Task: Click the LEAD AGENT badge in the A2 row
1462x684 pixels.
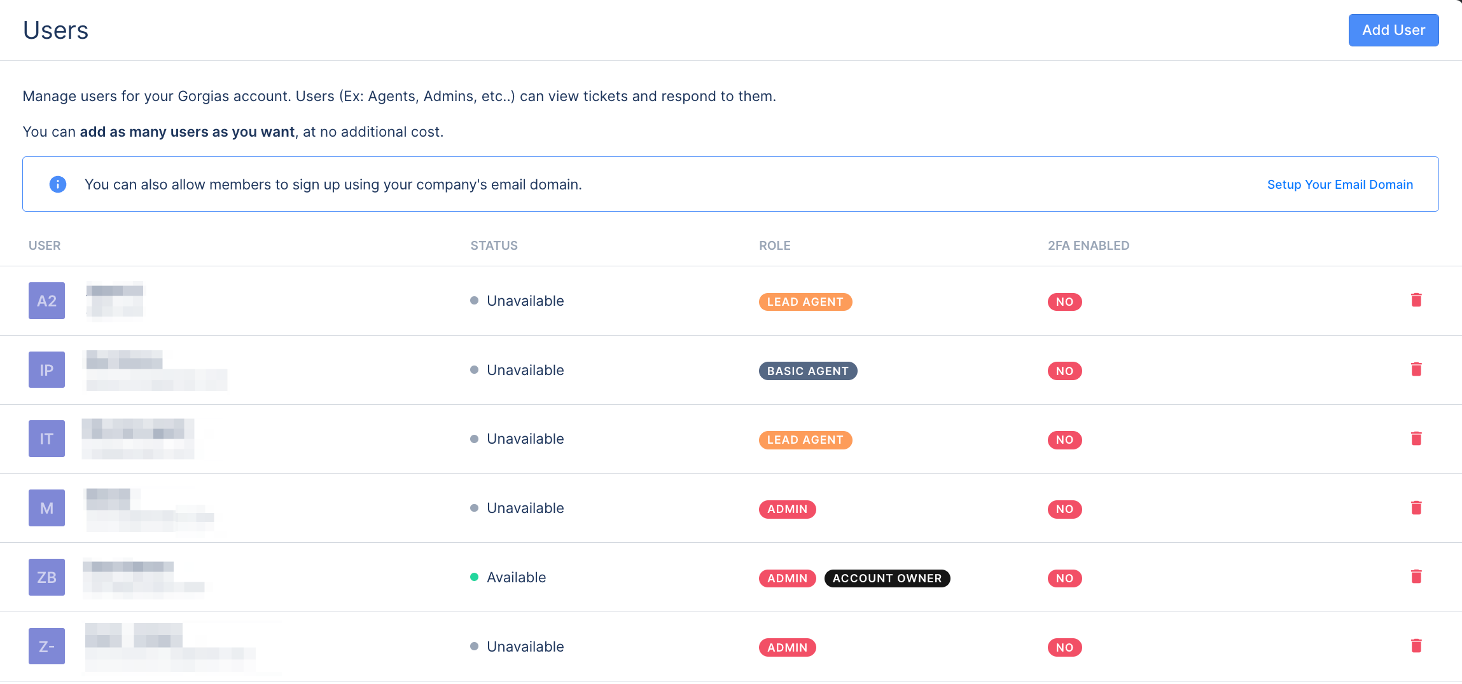Action: pyautogui.click(x=805, y=302)
